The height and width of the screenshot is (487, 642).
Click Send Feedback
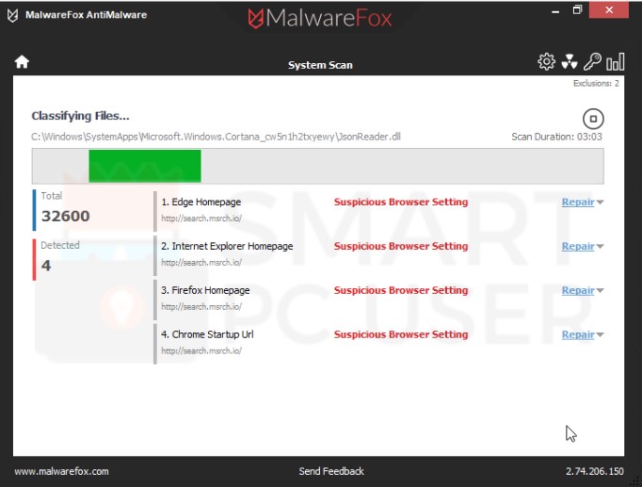(331, 471)
